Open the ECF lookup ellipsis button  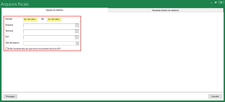coord(77,38)
